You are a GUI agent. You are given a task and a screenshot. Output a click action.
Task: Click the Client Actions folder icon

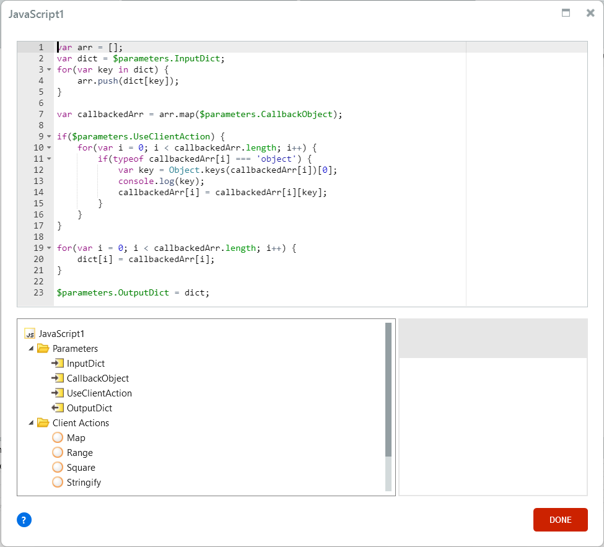(43, 423)
